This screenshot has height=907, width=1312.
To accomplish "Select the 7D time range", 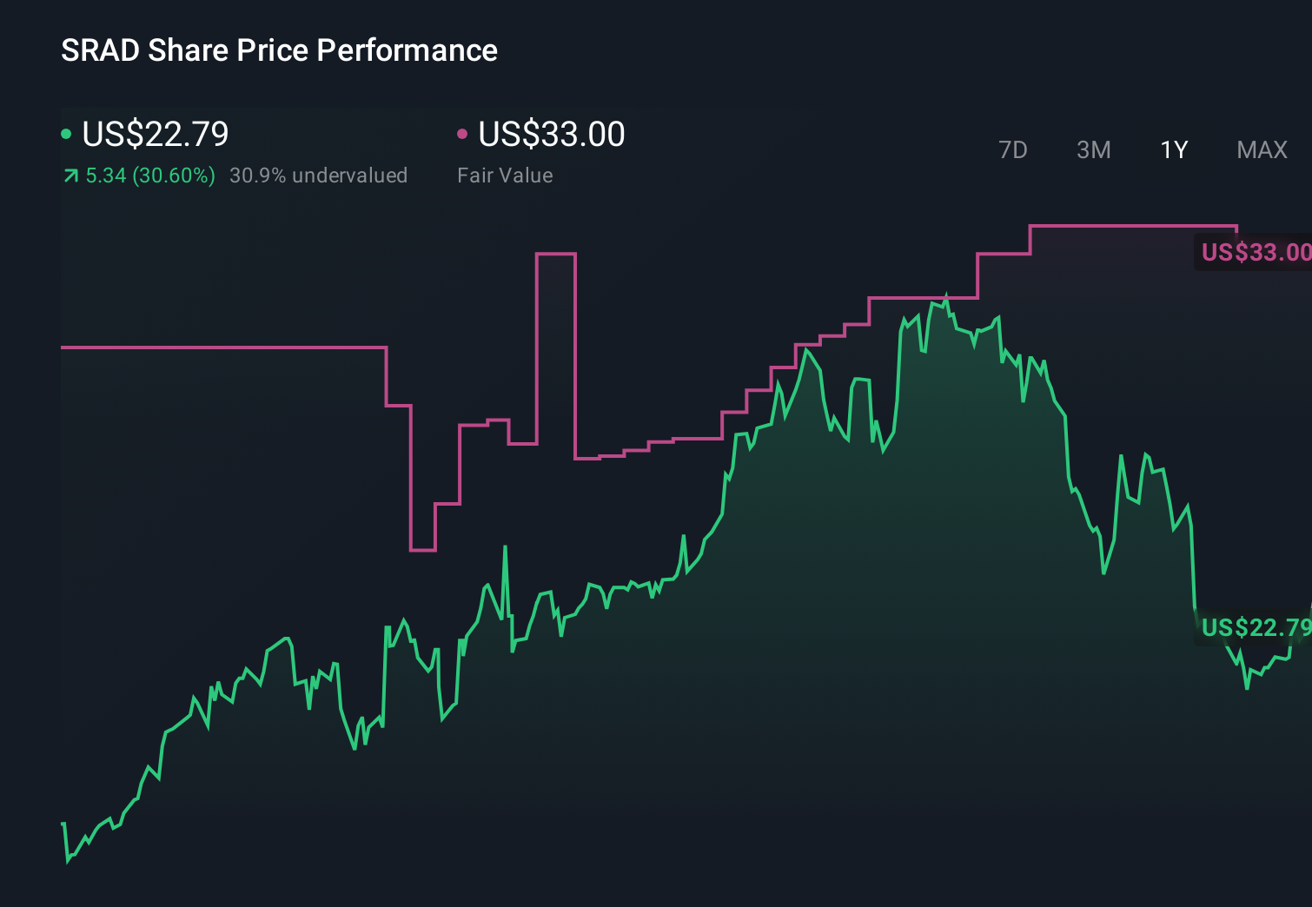I will [x=1013, y=149].
